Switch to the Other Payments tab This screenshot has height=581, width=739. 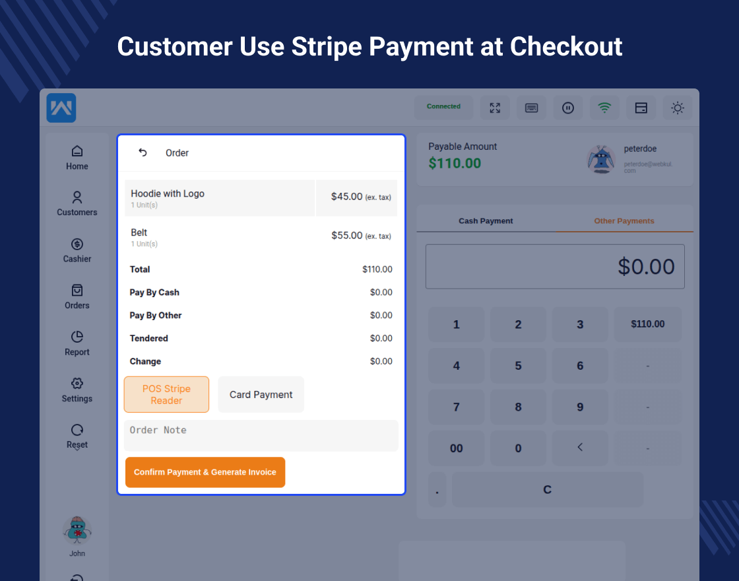(624, 221)
